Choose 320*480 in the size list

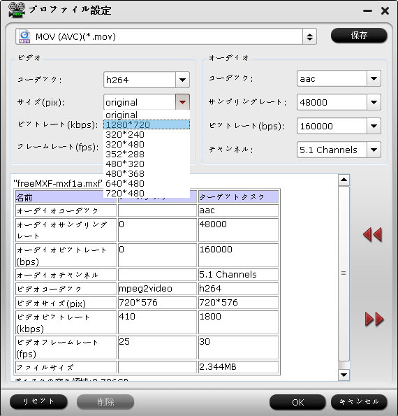[x=147, y=144]
